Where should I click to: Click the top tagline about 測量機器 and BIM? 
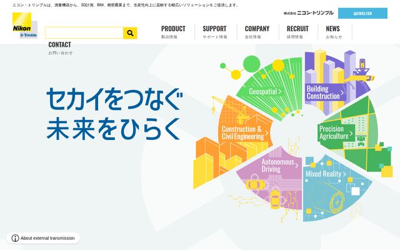tap(126, 5)
